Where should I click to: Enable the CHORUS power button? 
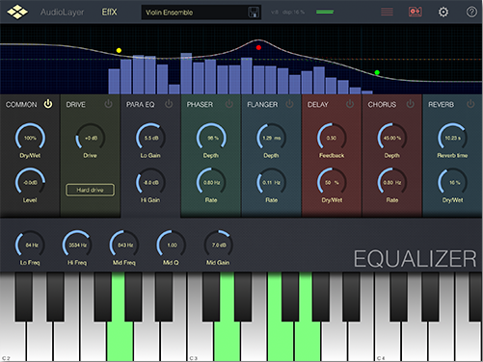[411, 104]
